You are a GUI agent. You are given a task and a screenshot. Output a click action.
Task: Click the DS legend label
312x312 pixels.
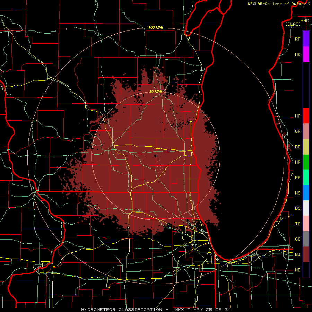click(297, 208)
